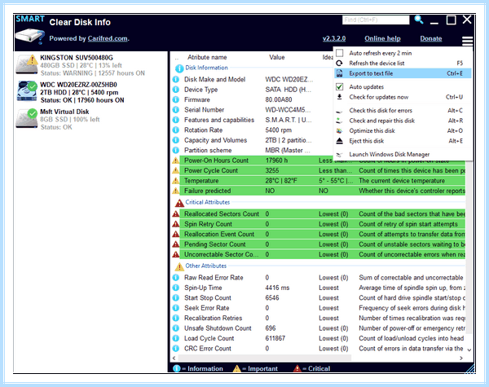Click info icon beside Device Type
This screenshot has width=489, height=387.
[x=176, y=90]
